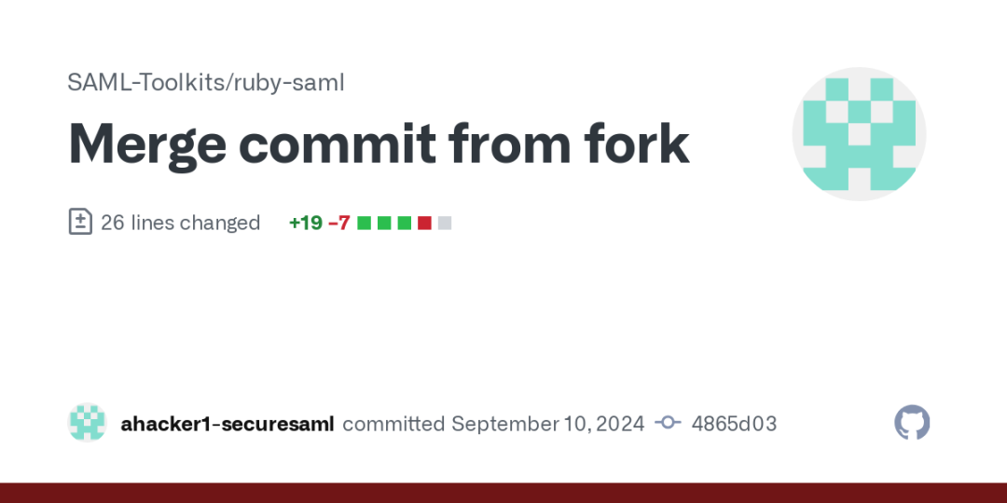Click the red deletion diffstat square

tap(424, 223)
